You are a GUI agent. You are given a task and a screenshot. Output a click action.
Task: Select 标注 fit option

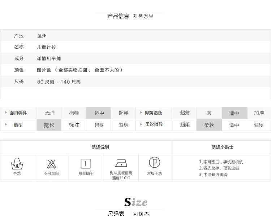pos(74,125)
